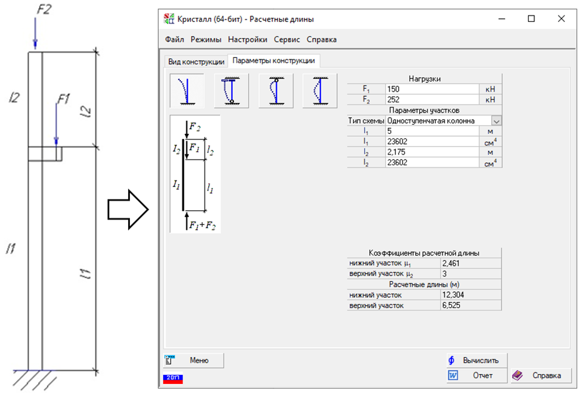Maximize the Кристалл window
This screenshot has height=393, width=582.
[531, 19]
